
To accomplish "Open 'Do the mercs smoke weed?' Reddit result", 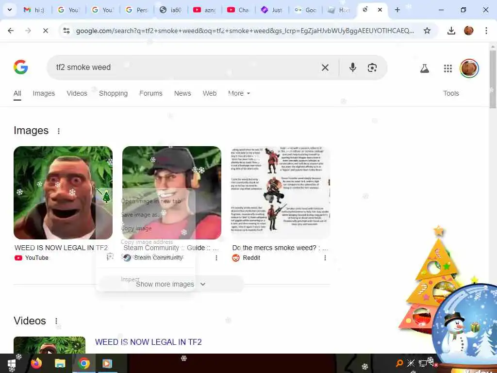I will (280, 248).
